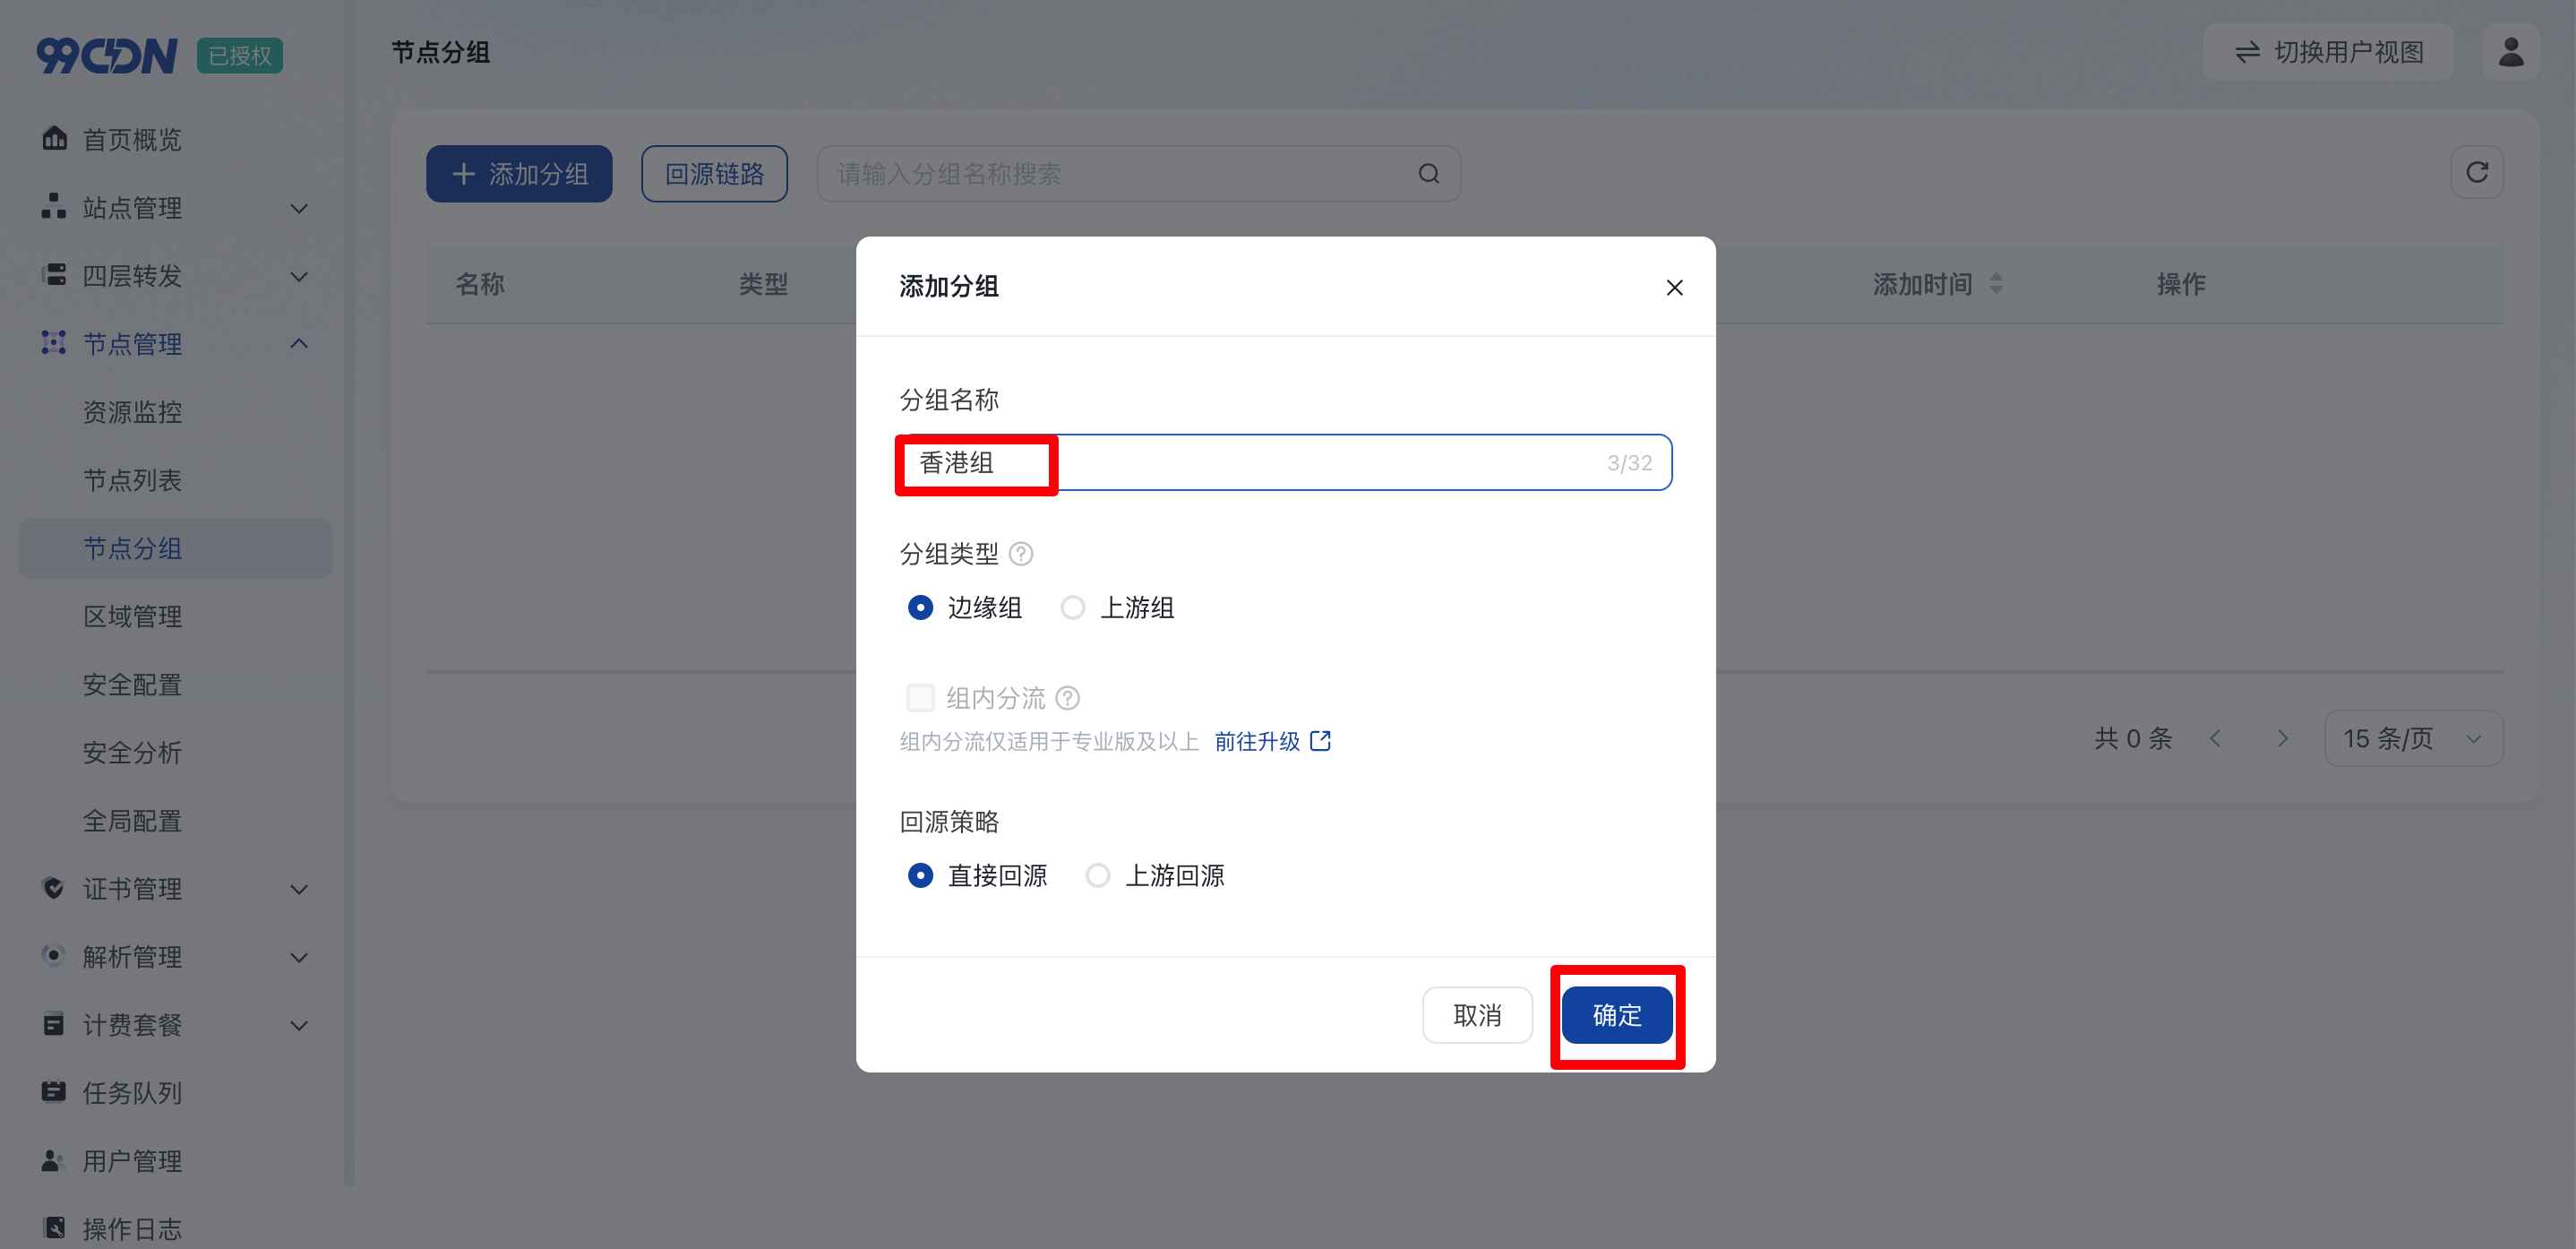
Task: Select the 边缘组 radio button
Action: click(919, 607)
